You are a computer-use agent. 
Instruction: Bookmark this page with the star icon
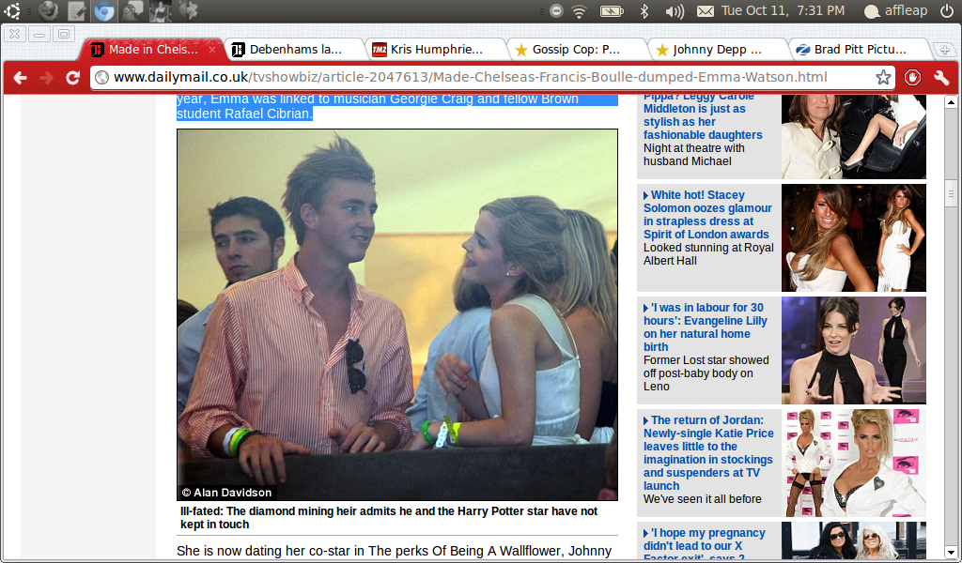(883, 77)
